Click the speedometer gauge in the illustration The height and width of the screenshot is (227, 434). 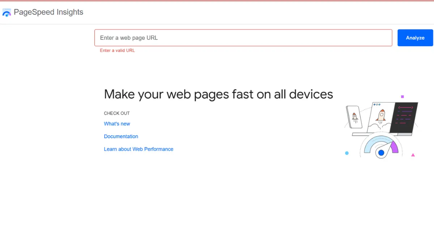coord(381,147)
